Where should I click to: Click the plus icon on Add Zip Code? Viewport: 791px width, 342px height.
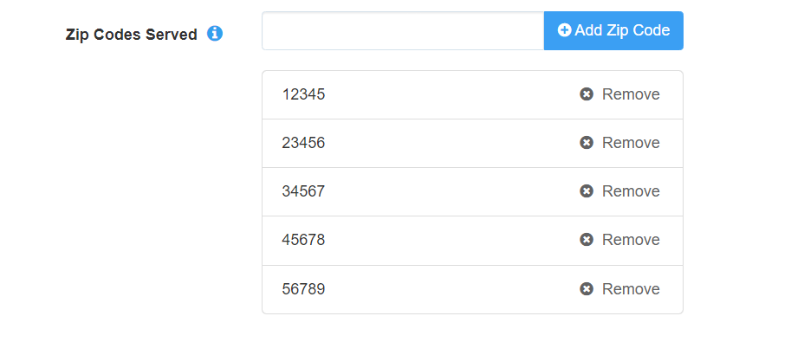(x=565, y=30)
